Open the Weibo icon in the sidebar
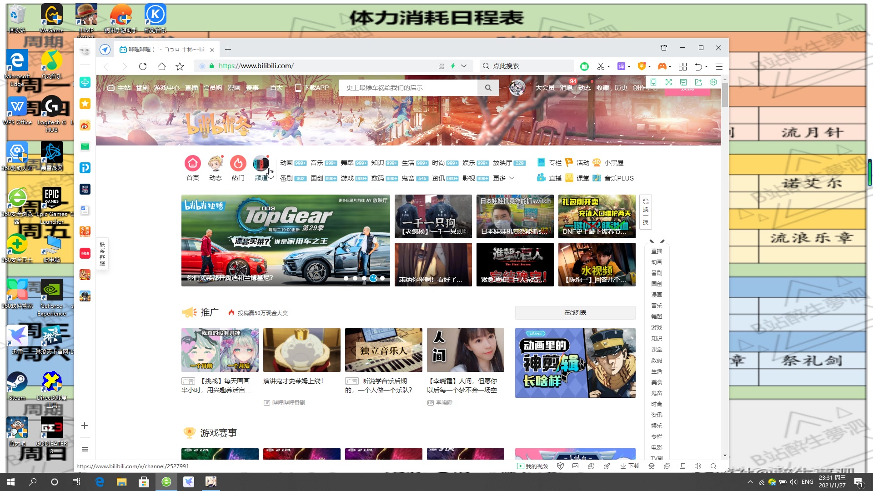 click(85, 125)
